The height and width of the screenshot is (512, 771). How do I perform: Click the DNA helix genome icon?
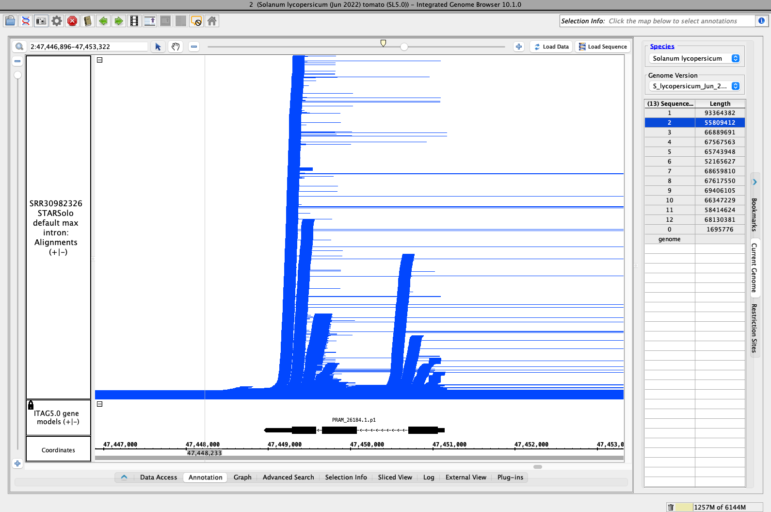pos(26,21)
